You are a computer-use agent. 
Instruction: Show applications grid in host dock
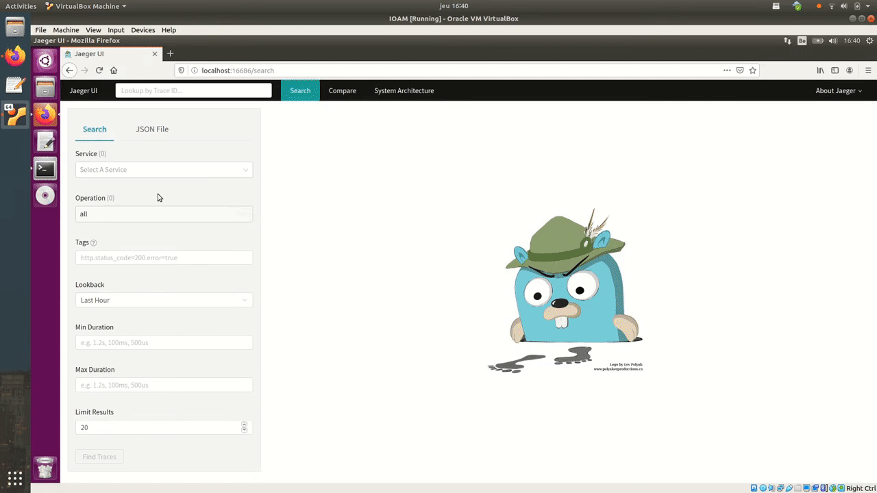pos(15,478)
